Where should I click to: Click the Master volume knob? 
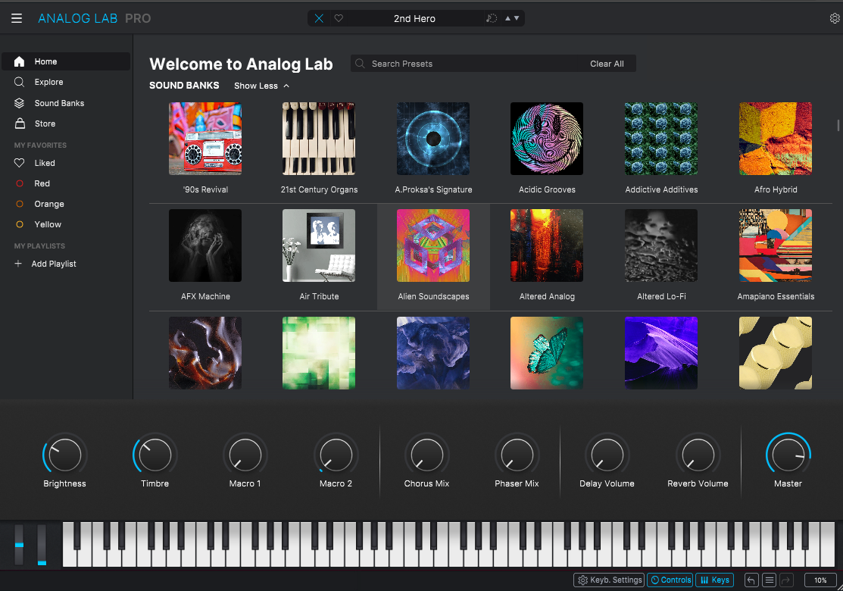click(x=788, y=455)
